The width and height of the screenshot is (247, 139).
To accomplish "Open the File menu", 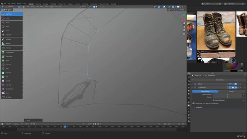I will [5, 4].
